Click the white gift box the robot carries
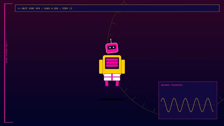This screenshot has width=224, height=126. (x=112, y=77)
